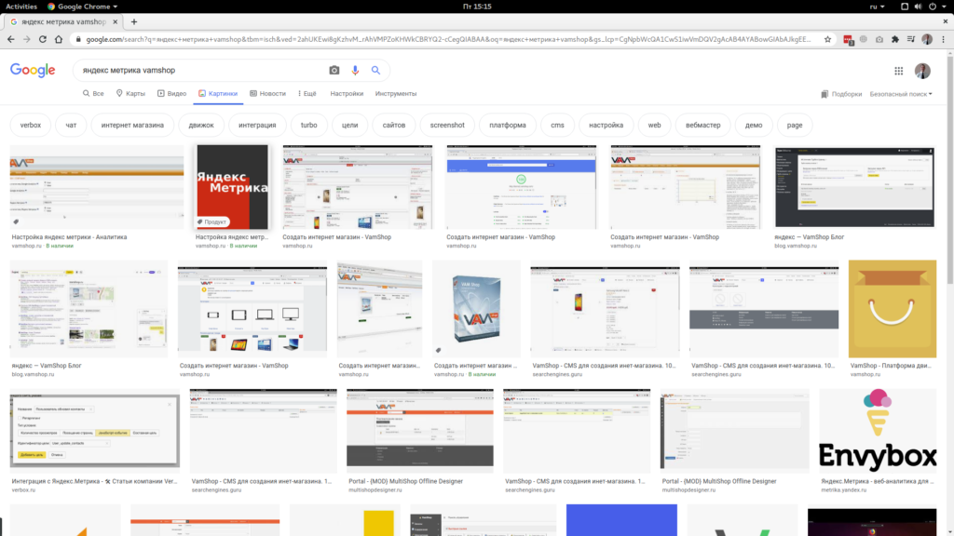Open Chrome extensions puzzle icon
Screen dimensions: 954x536
point(895,39)
